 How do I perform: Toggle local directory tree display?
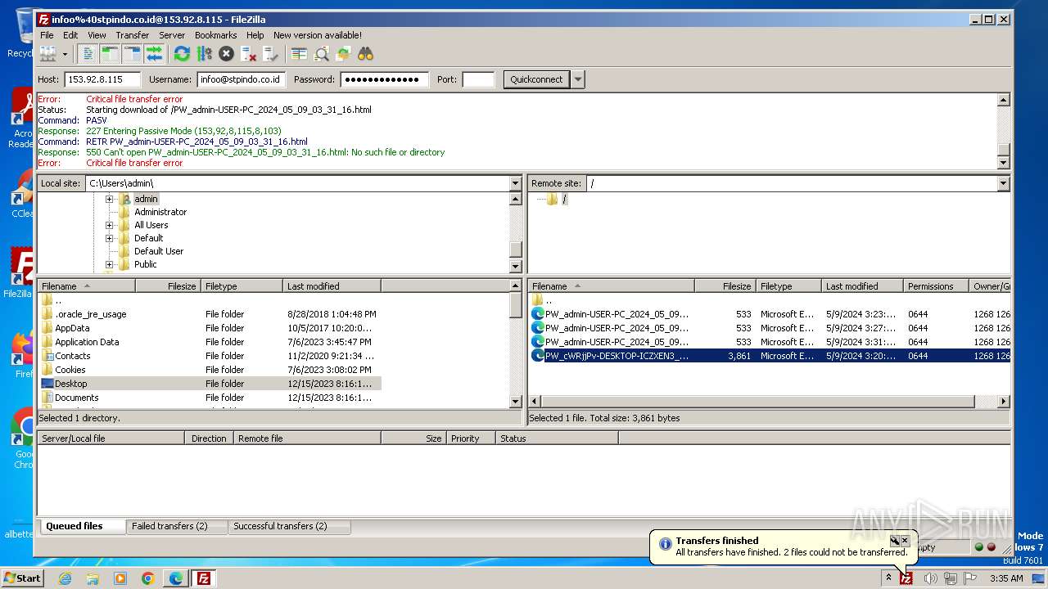110,54
